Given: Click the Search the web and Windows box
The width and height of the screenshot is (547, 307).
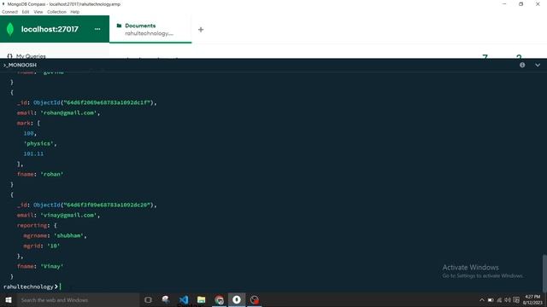Looking at the screenshot, I should click(x=78, y=299).
